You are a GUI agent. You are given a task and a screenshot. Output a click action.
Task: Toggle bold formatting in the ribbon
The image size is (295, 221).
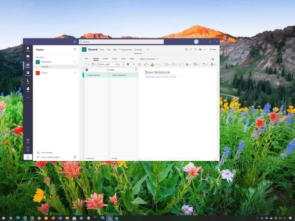[x=128, y=64]
